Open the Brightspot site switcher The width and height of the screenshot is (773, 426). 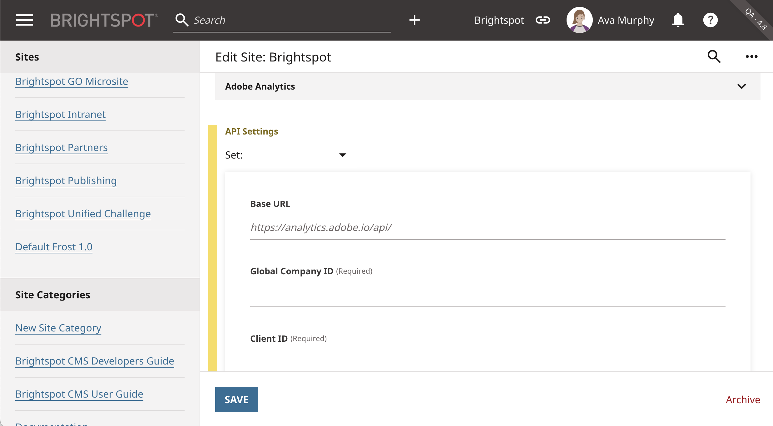tap(499, 20)
